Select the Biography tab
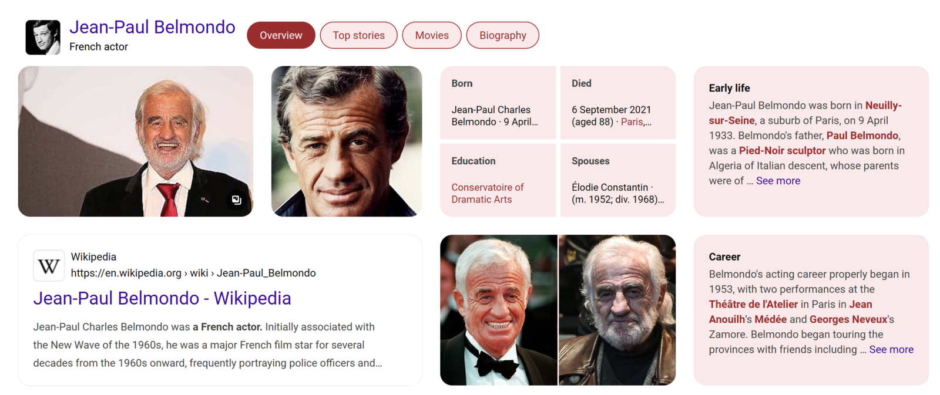The height and width of the screenshot is (395, 940). click(x=502, y=35)
